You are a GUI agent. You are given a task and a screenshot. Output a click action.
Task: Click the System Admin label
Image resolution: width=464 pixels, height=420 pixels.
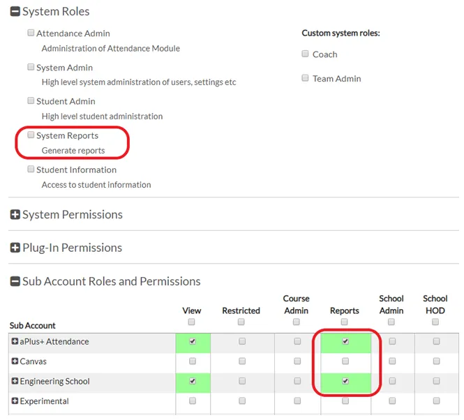pos(64,68)
